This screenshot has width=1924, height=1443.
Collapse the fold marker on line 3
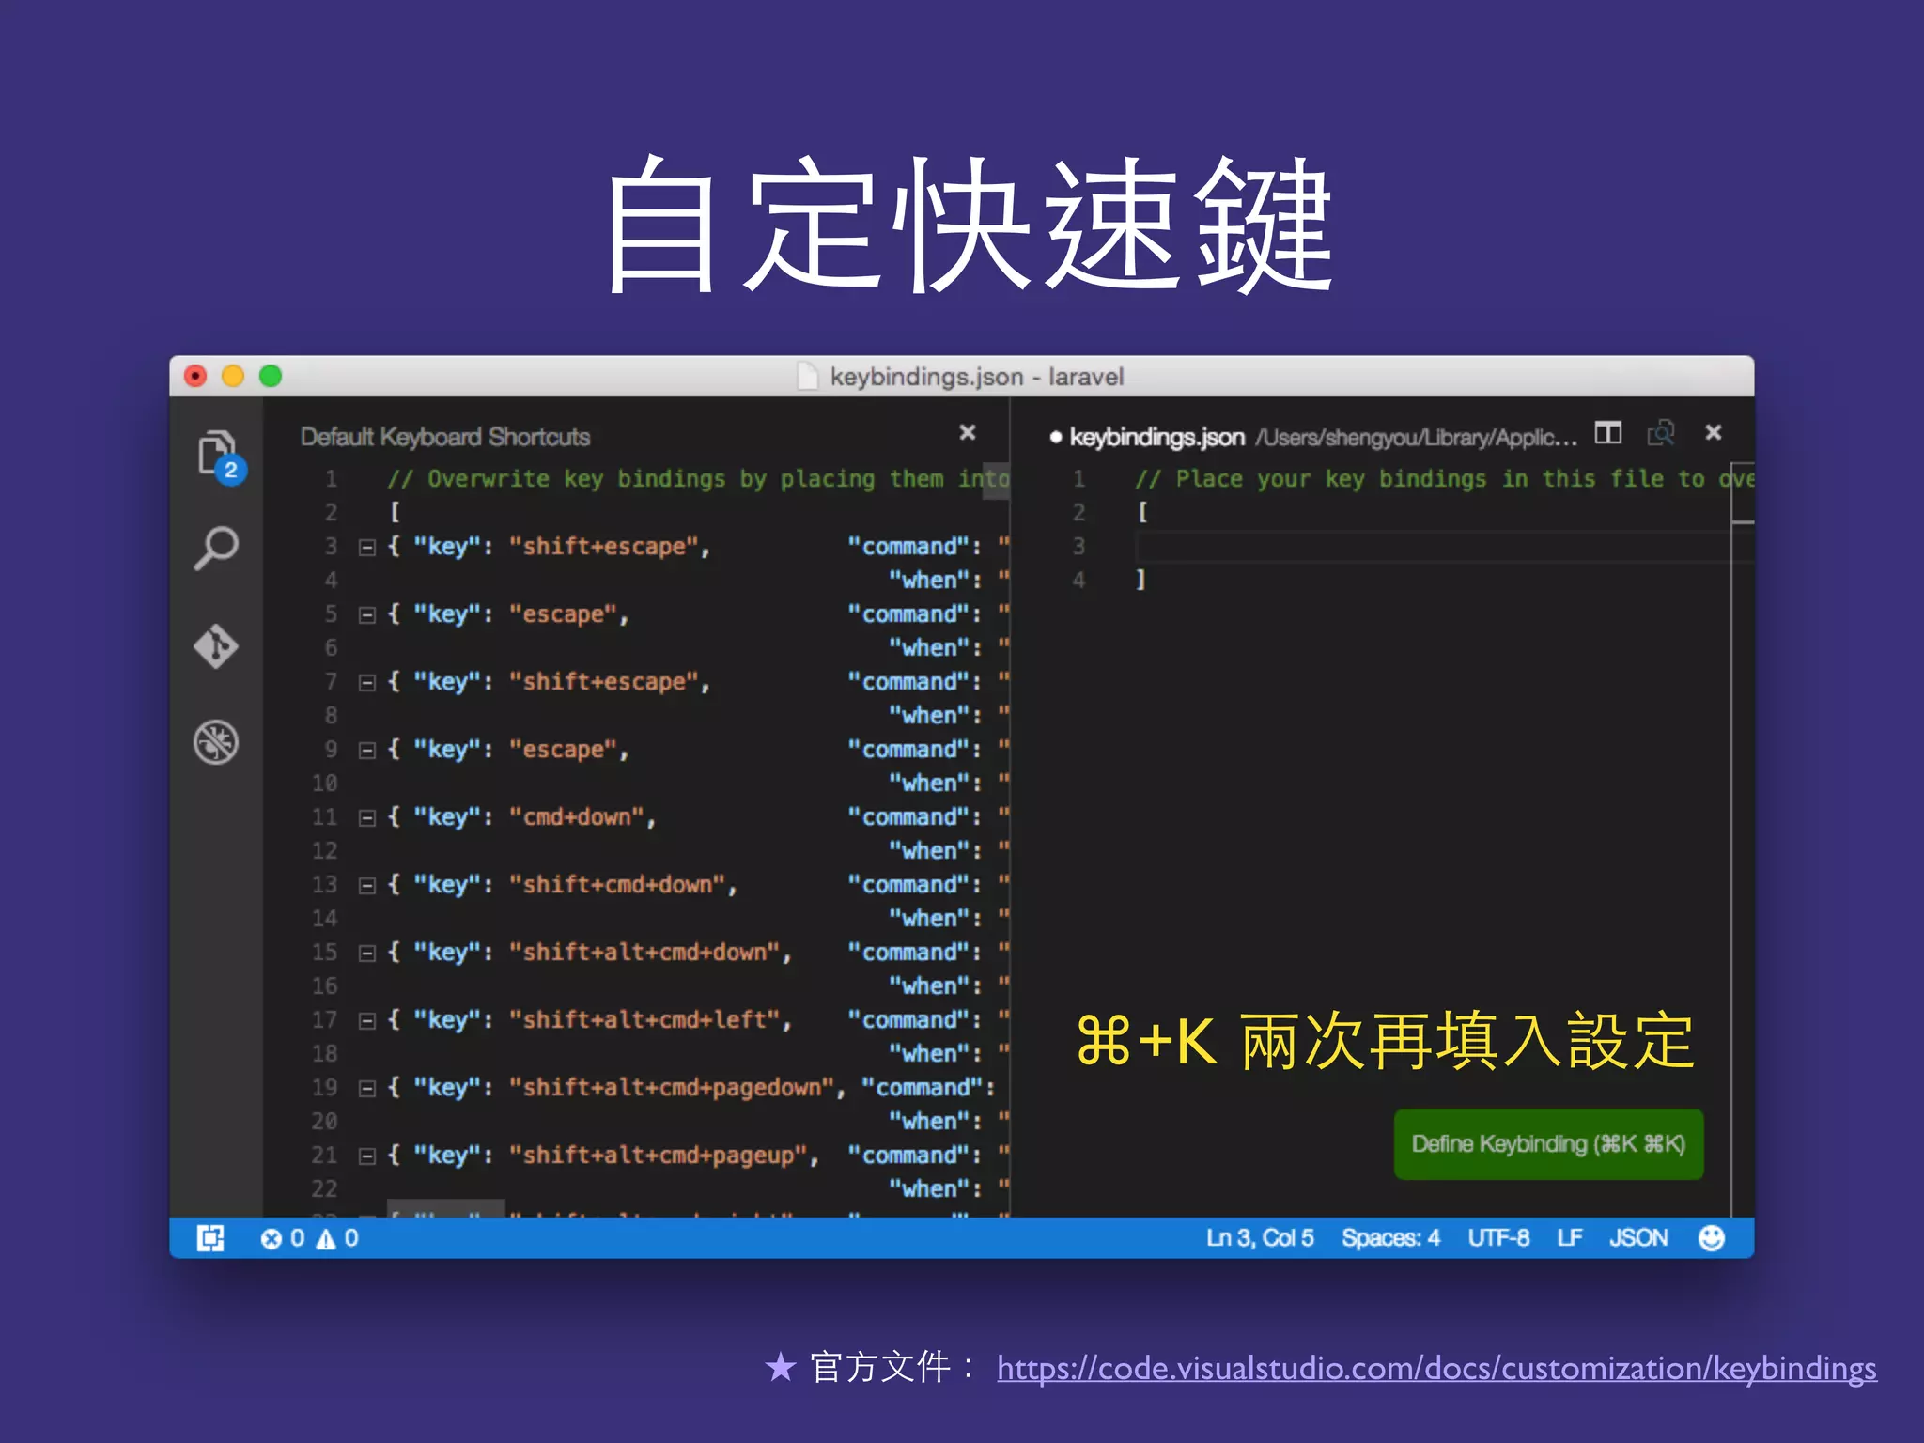[x=367, y=548]
